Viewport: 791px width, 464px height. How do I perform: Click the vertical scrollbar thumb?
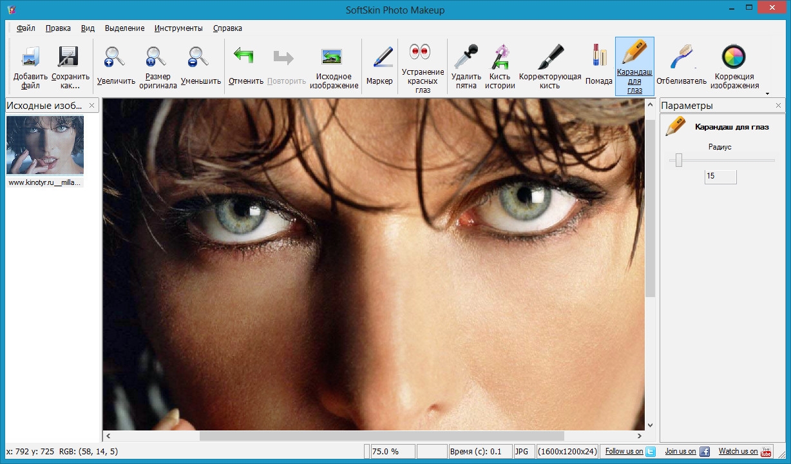[x=650, y=208]
